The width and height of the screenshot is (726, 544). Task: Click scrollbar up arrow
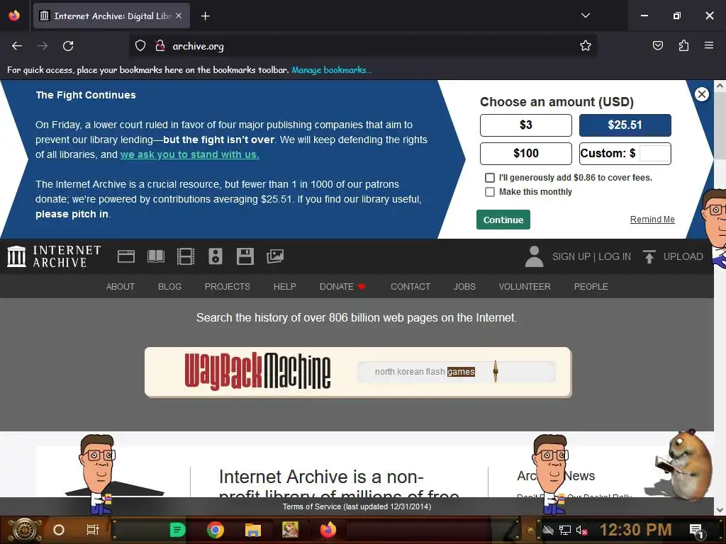coord(720,86)
